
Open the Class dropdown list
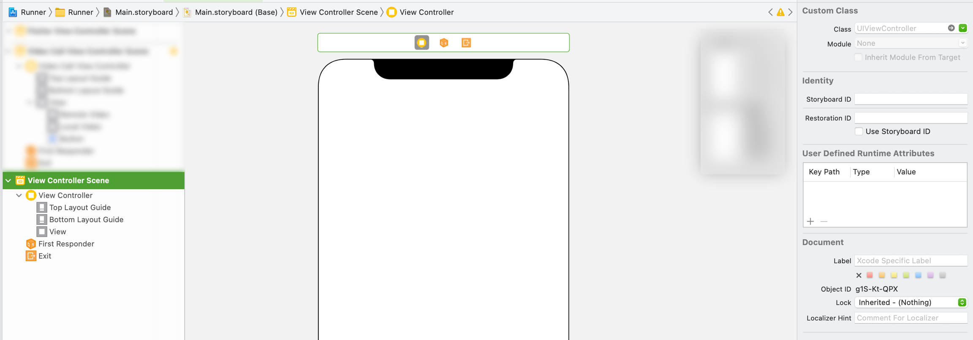coord(963,28)
